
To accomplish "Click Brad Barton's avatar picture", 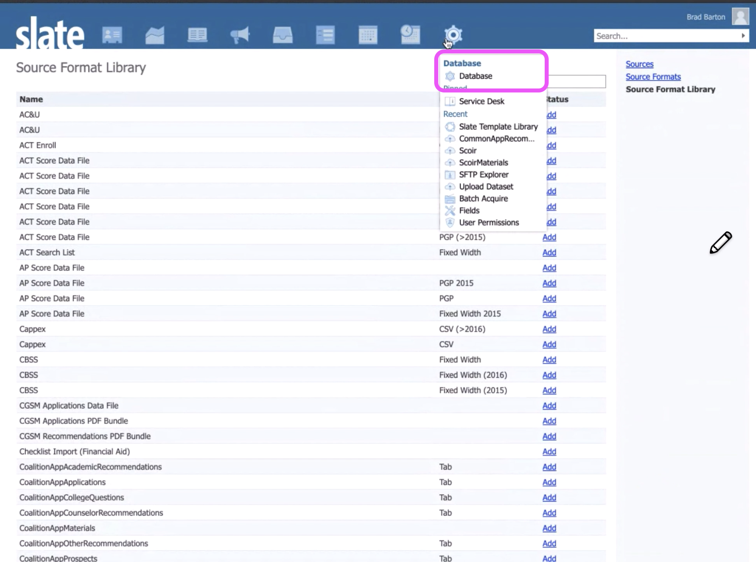I will (740, 17).
